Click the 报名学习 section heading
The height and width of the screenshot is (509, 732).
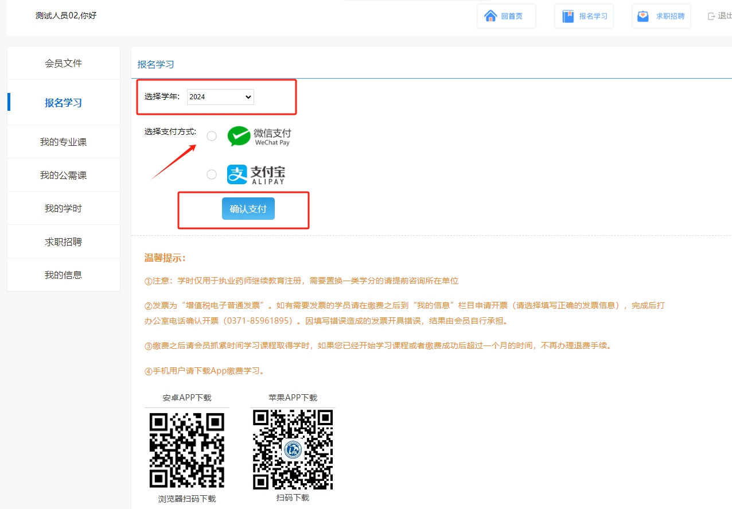click(x=155, y=64)
